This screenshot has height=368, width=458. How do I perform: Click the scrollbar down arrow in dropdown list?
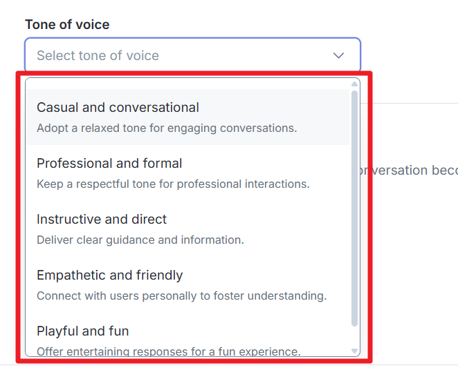pyautogui.click(x=355, y=351)
